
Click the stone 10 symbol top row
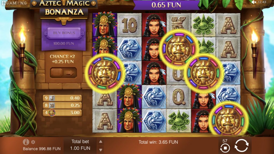[x=130, y=25]
